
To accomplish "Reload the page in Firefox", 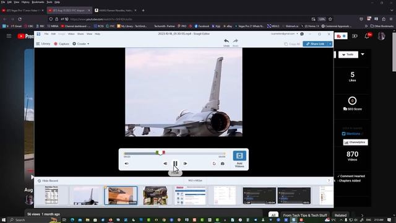I will [x=20, y=19].
